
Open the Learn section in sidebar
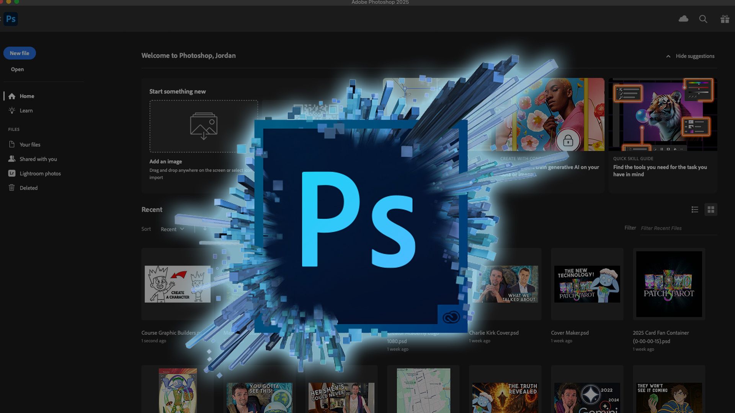(x=26, y=111)
